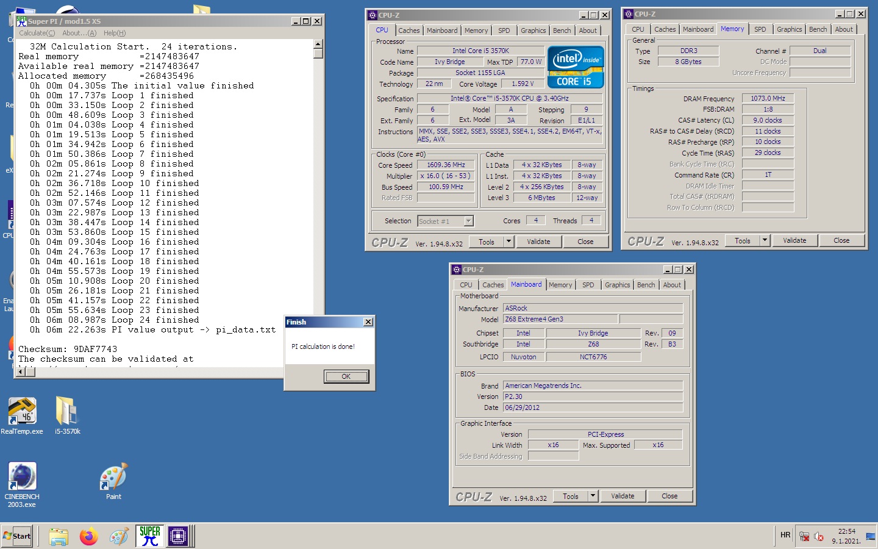Close the Finish dialog with X

pos(368,322)
